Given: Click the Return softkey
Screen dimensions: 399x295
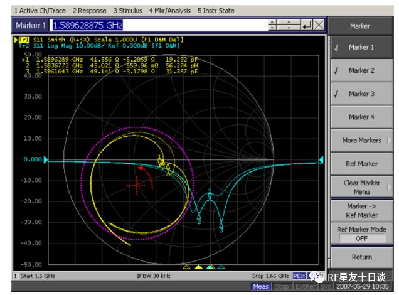Looking at the screenshot, I should [x=361, y=257].
